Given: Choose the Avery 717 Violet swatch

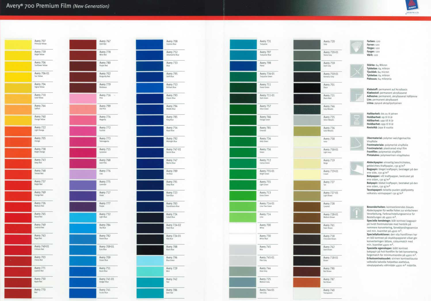Looking at the screenshot, I should pyautogui.click(x=83, y=196).
